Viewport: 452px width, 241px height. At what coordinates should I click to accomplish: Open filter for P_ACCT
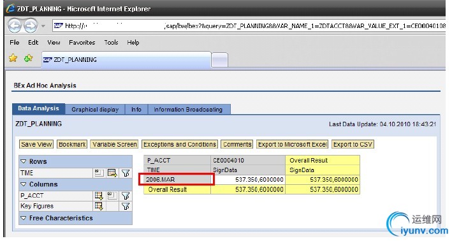(x=126, y=196)
